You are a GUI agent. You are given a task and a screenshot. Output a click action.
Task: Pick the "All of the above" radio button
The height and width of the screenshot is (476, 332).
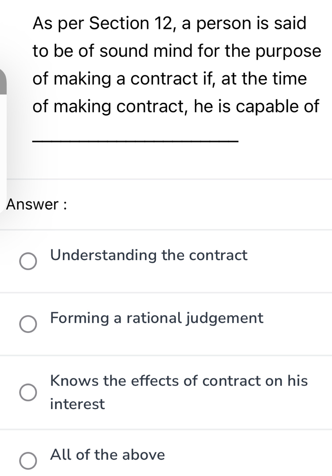point(28,460)
